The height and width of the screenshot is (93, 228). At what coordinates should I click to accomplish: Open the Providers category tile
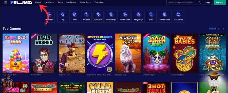[x=49, y=16]
